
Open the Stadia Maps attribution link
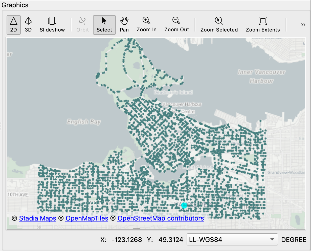pyautogui.click(x=37, y=218)
